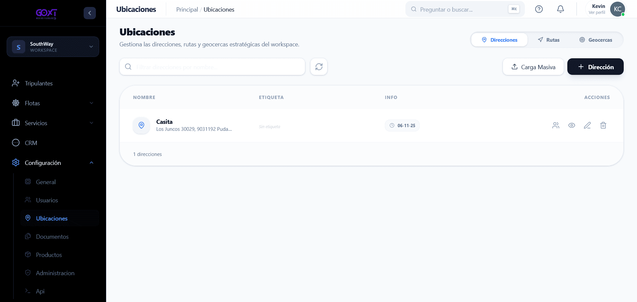Open the Carga Masiva upload button
The image size is (637, 302).
(x=533, y=67)
